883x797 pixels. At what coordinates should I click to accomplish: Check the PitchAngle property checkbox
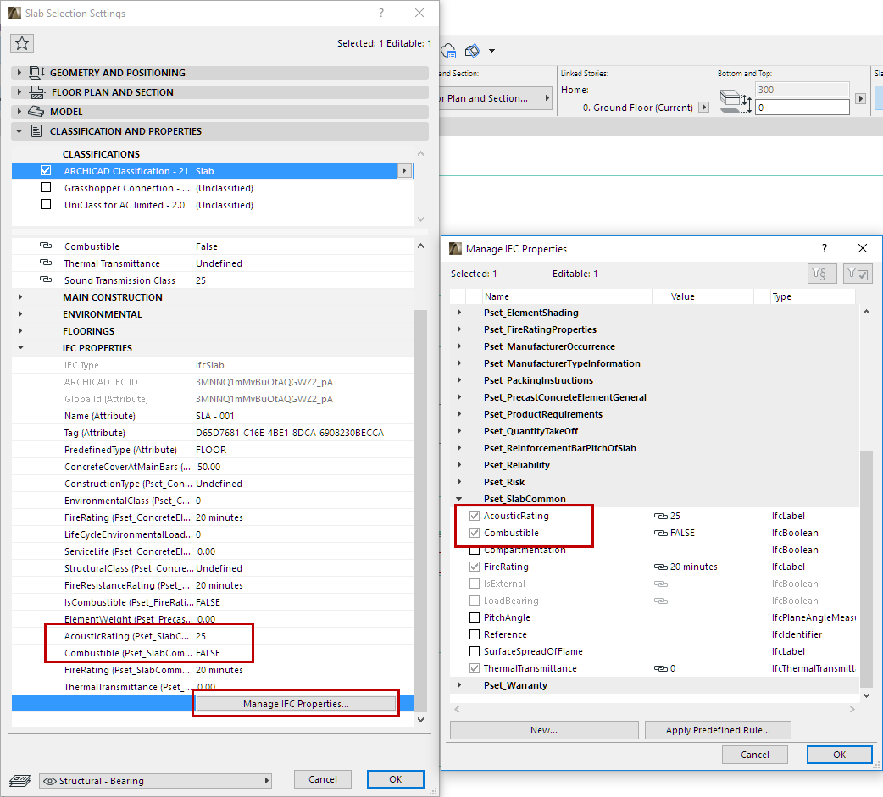click(475, 617)
